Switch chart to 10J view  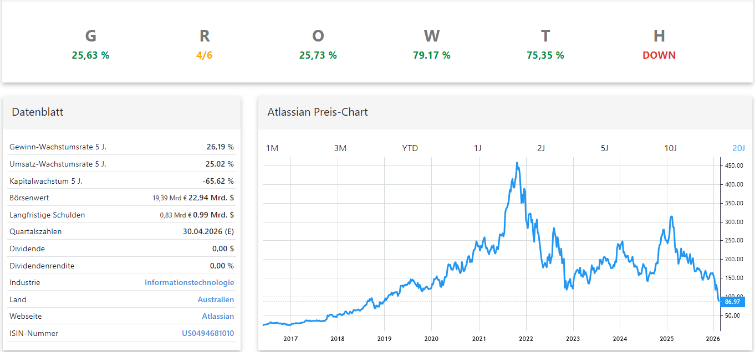tap(671, 148)
